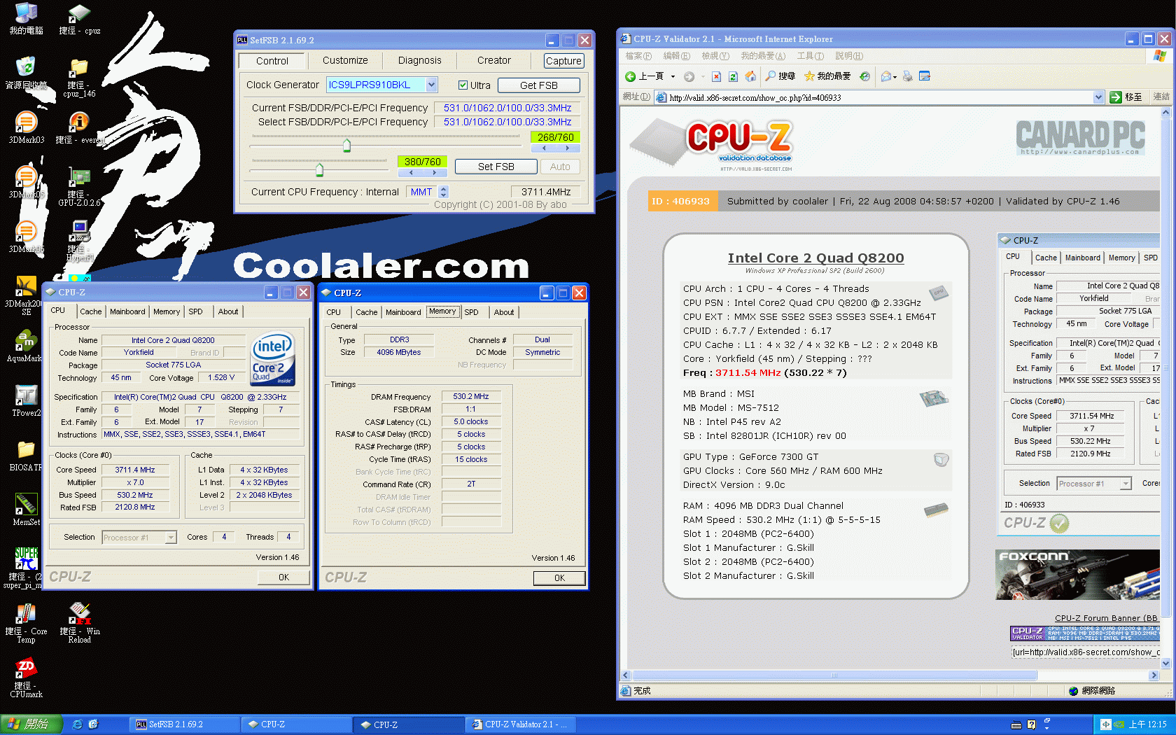The image size is (1176, 735).
Task: Open the Processor #1 selection dropdown in CPU-Z
Action: (x=170, y=538)
